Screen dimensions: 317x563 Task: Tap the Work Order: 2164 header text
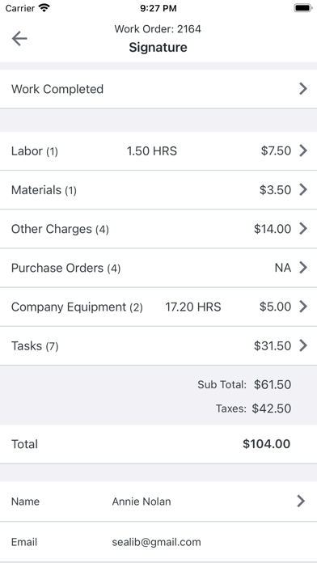pos(158,29)
